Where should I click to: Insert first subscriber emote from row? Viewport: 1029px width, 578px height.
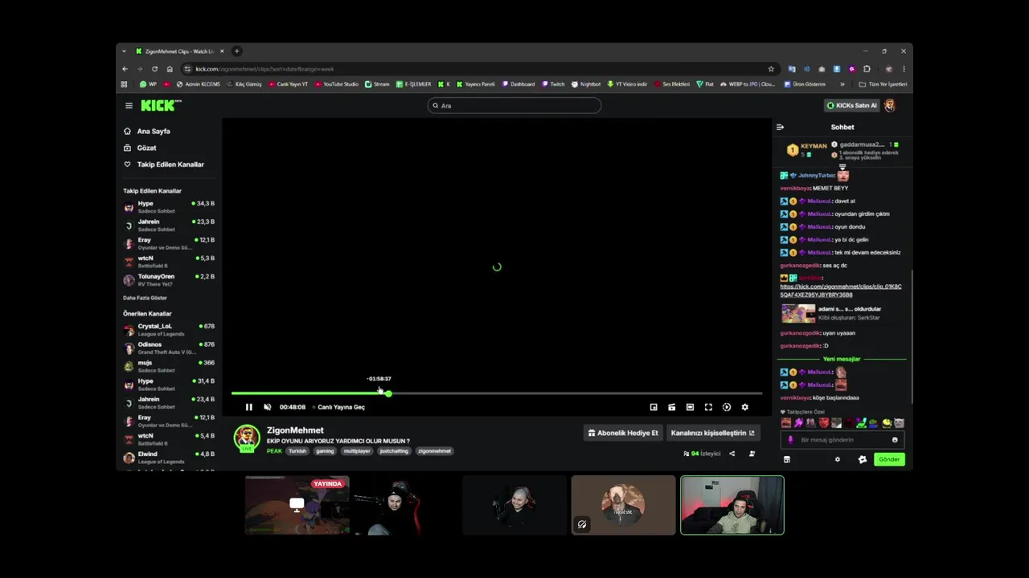[786, 423]
